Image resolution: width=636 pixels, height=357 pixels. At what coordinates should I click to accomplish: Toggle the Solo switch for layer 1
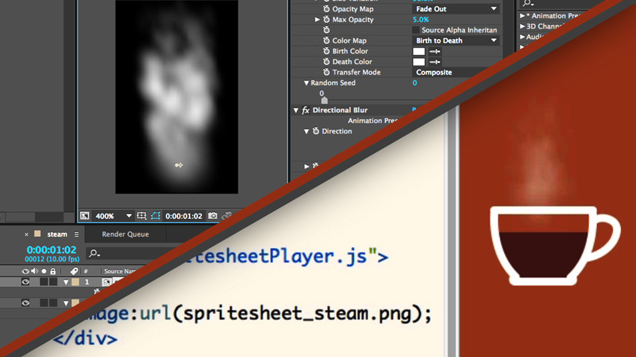44,282
